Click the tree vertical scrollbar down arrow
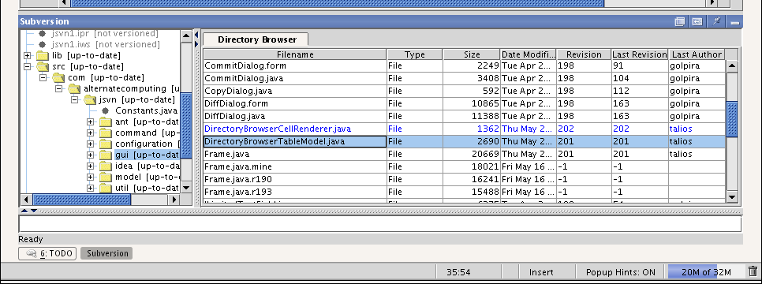The height and width of the screenshot is (284, 762). coord(185,188)
